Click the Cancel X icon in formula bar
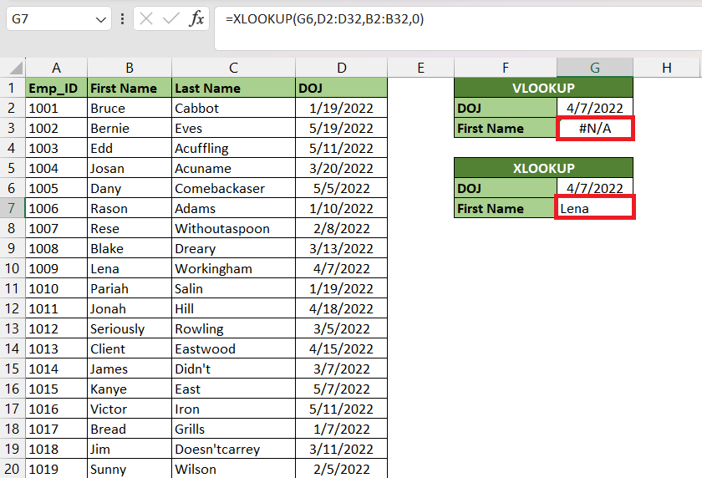Viewport: 702px width, 478px height. (x=146, y=18)
